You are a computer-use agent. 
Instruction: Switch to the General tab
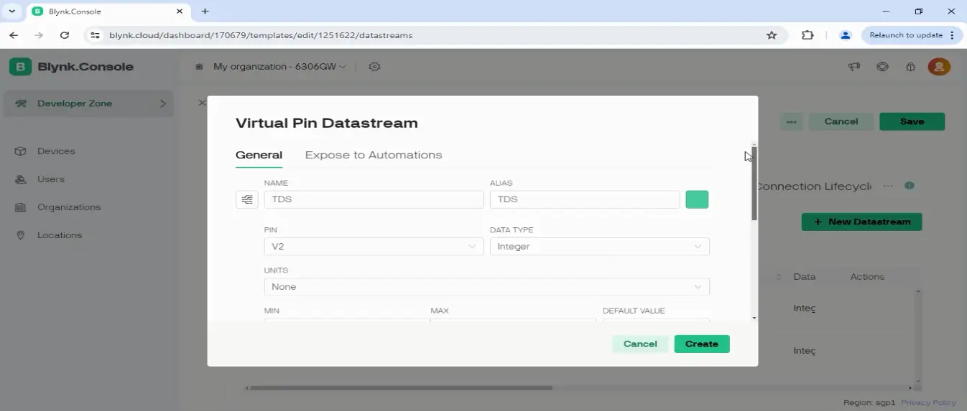(259, 155)
